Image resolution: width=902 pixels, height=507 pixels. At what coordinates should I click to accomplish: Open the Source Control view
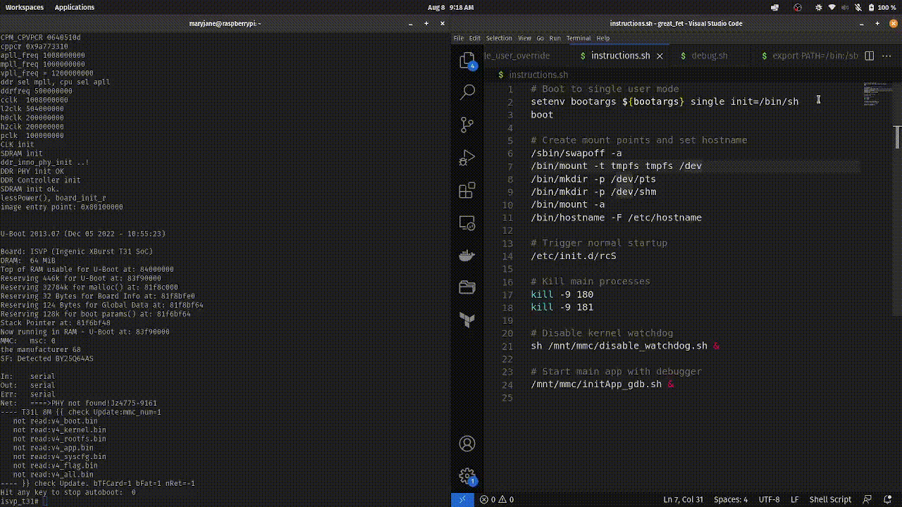467,125
